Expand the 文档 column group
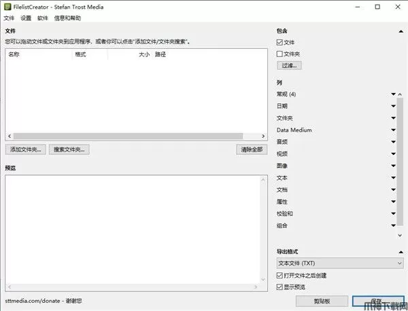Image resolution: width=408 pixels, height=311 pixels. (393, 189)
